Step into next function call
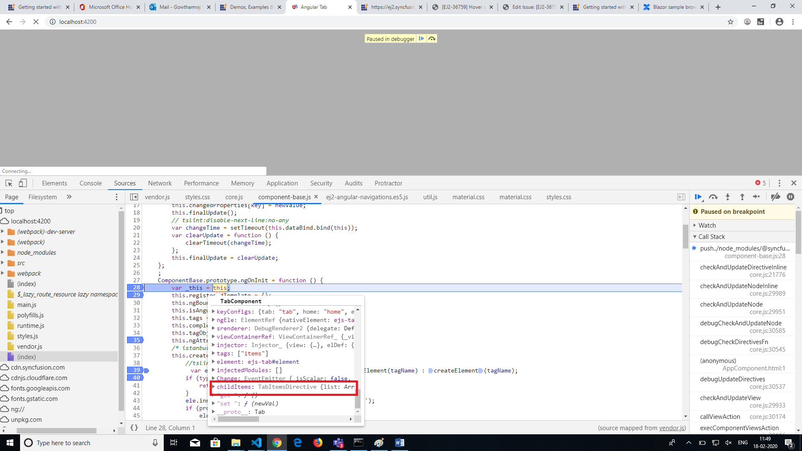The width and height of the screenshot is (802, 451). tap(728, 197)
